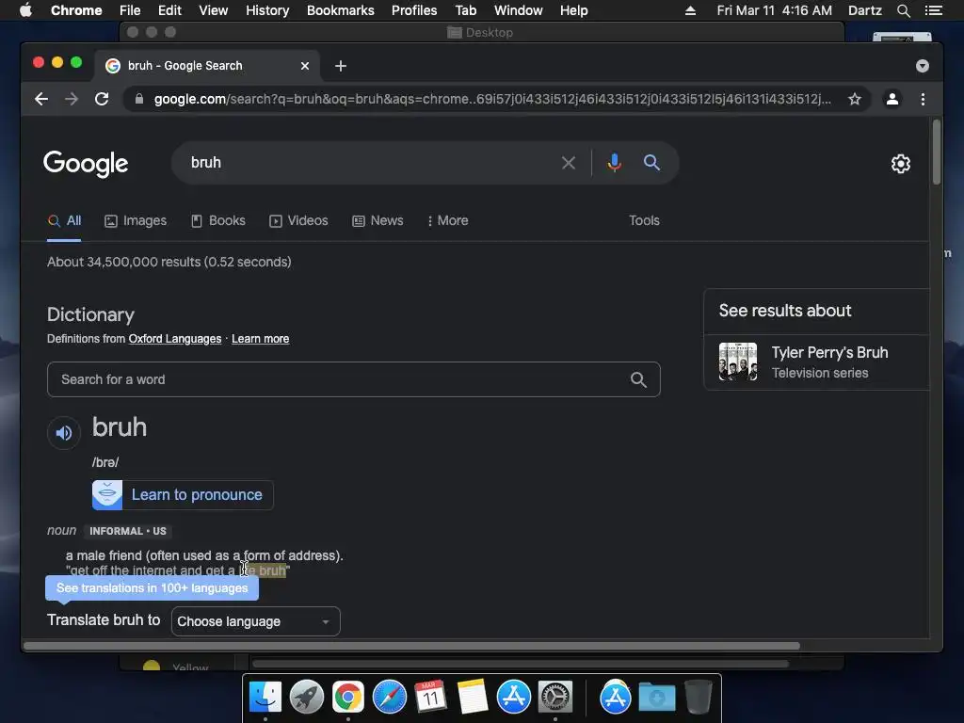This screenshot has height=723, width=964.
Task: Switch to Images results tab
Action: 136,220
